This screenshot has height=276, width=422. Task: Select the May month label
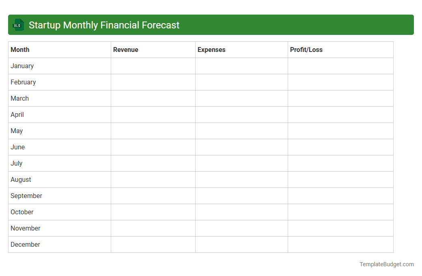[x=17, y=131]
